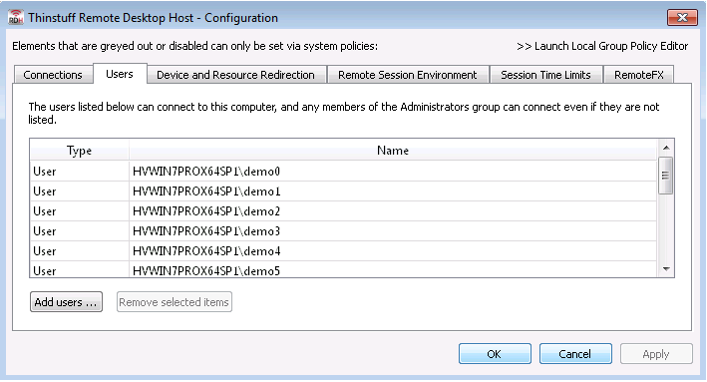Click the scroll down arrow in user list
This screenshot has width=707, height=382.
coord(666,269)
